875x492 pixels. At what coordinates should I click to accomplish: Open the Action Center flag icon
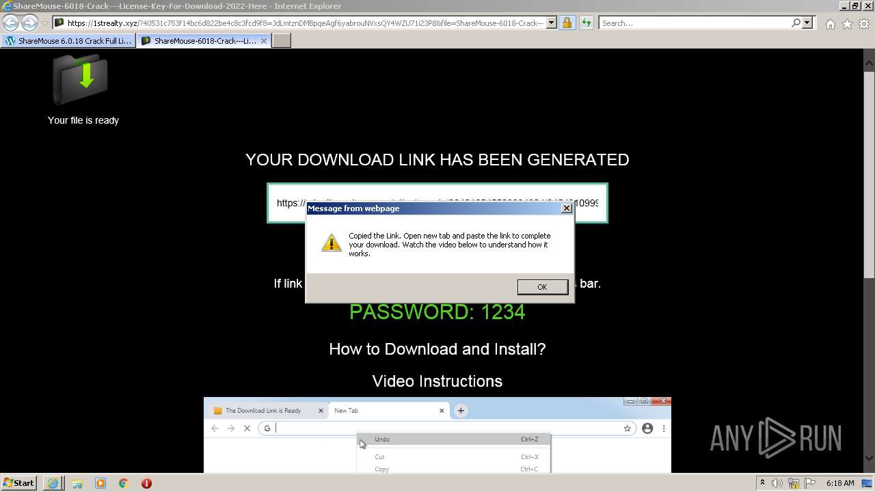[811, 483]
